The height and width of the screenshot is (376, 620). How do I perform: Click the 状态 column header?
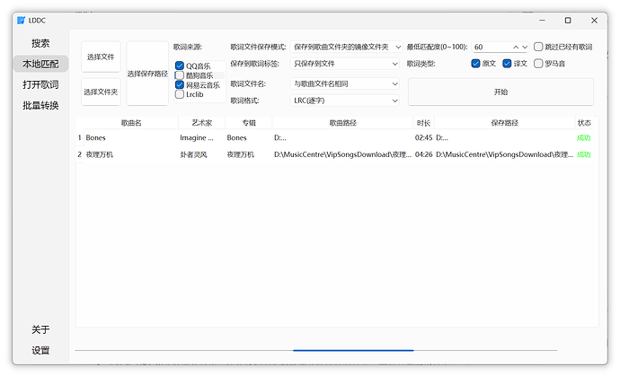(x=584, y=123)
